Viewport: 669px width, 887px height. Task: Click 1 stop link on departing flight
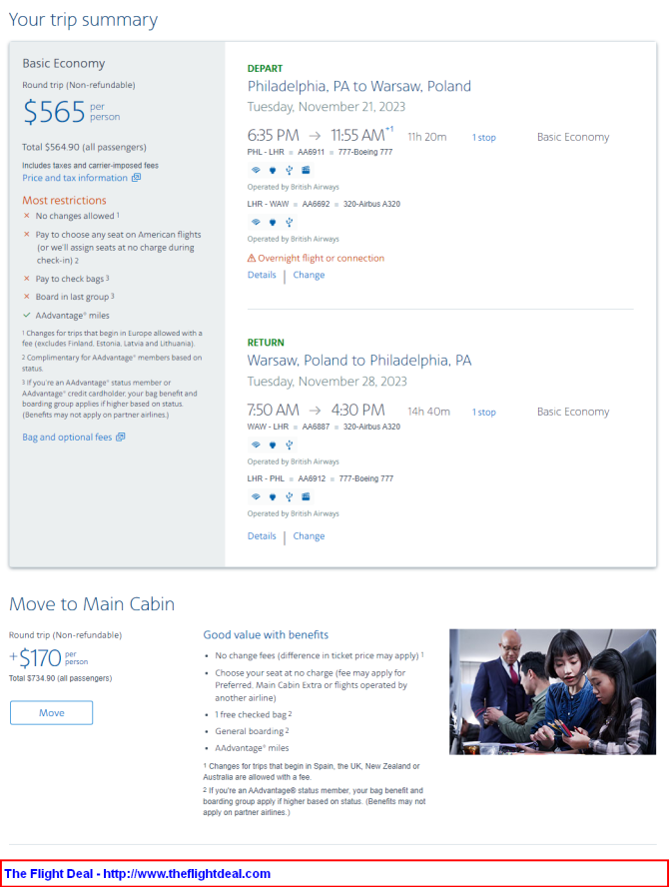tap(484, 138)
